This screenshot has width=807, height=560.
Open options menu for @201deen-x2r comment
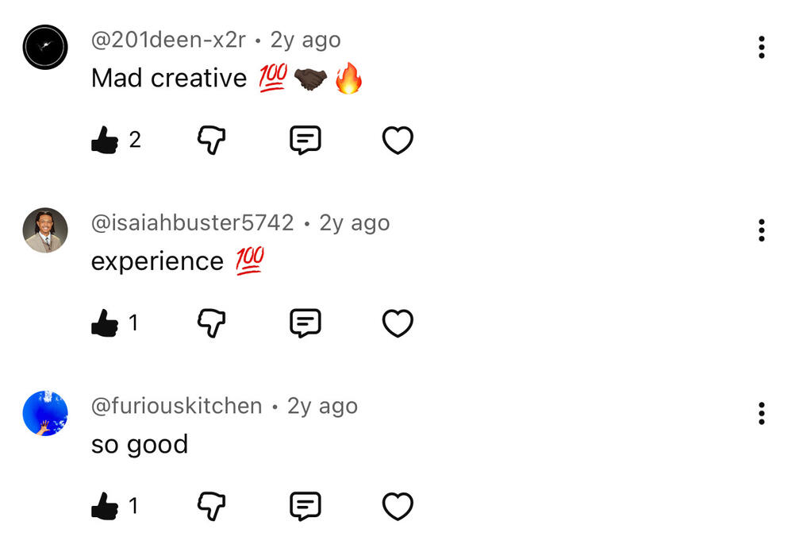click(x=761, y=48)
